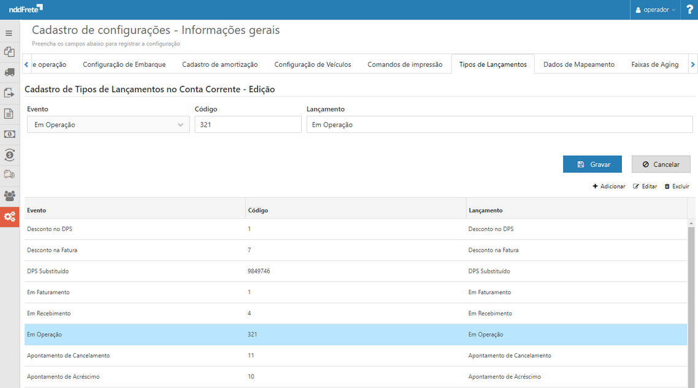Select the duplicate documents sidebar icon

point(9,52)
